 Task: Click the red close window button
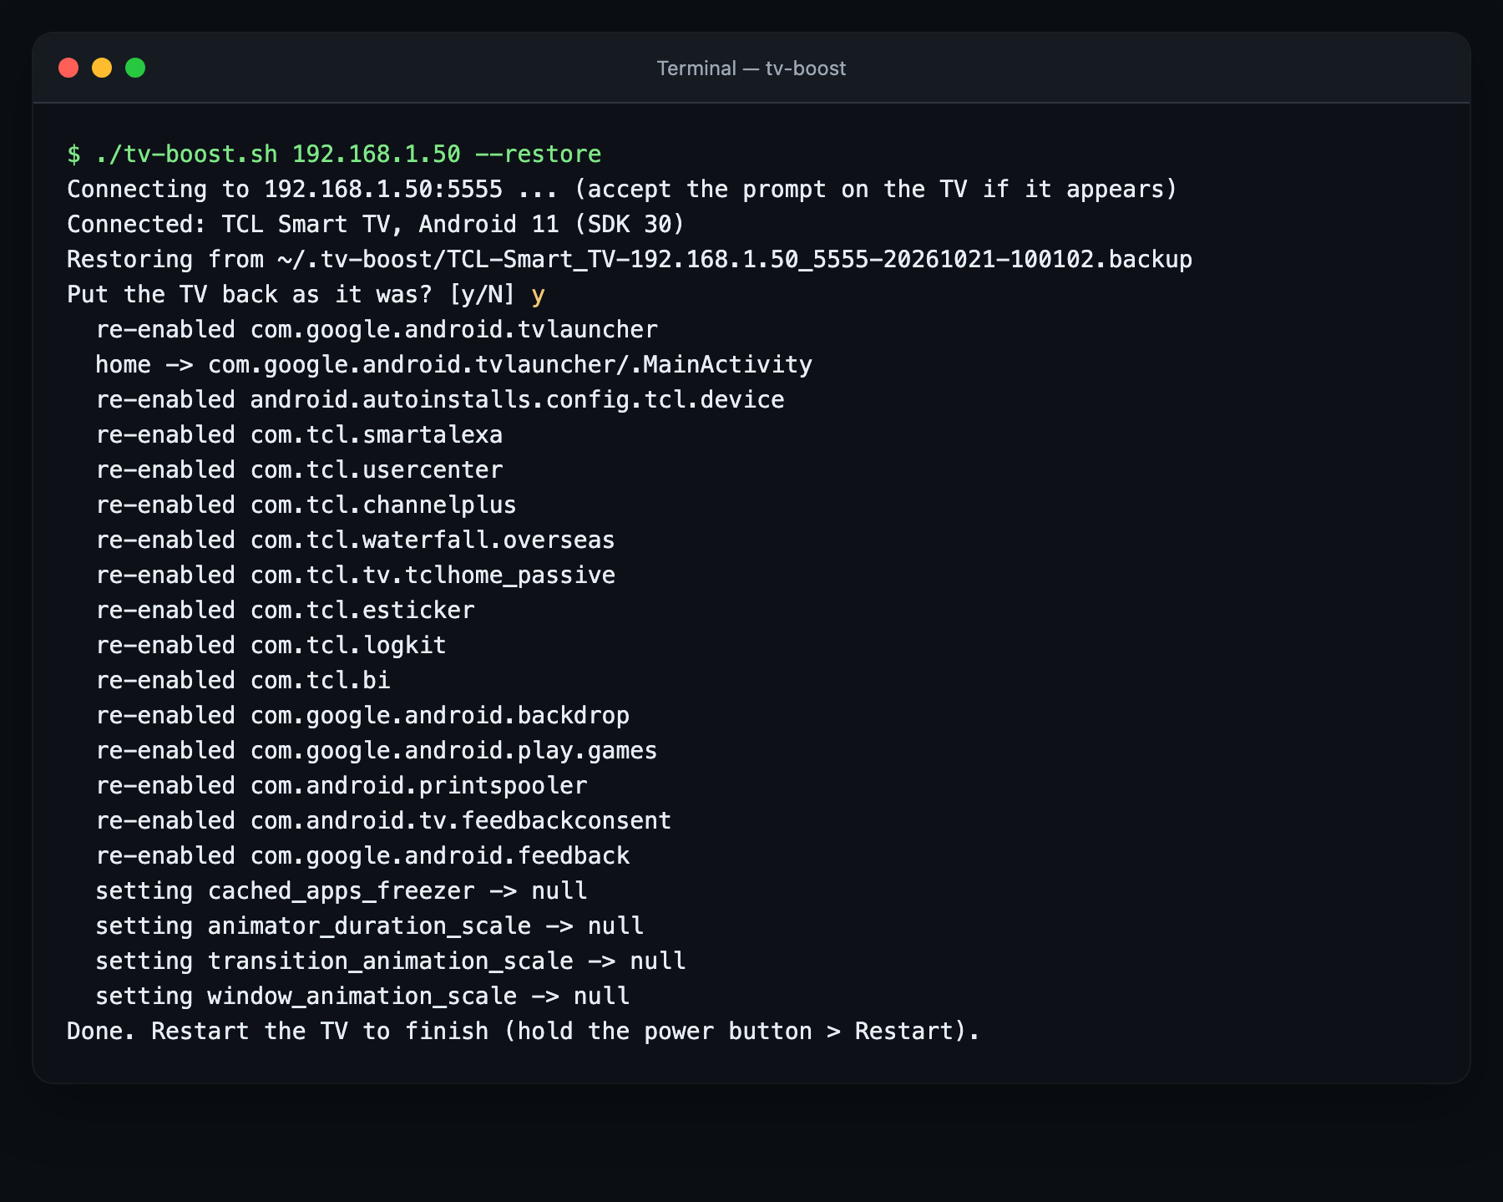point(68,68)
